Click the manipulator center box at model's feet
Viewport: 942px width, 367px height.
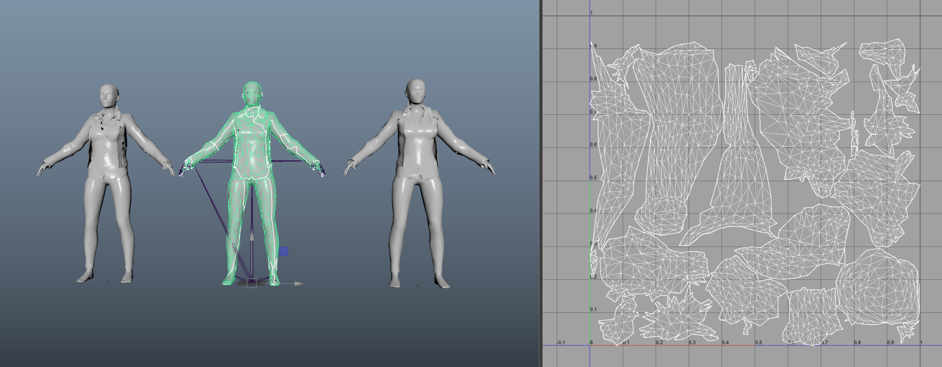pyautogui.click(x=252, y=283)
